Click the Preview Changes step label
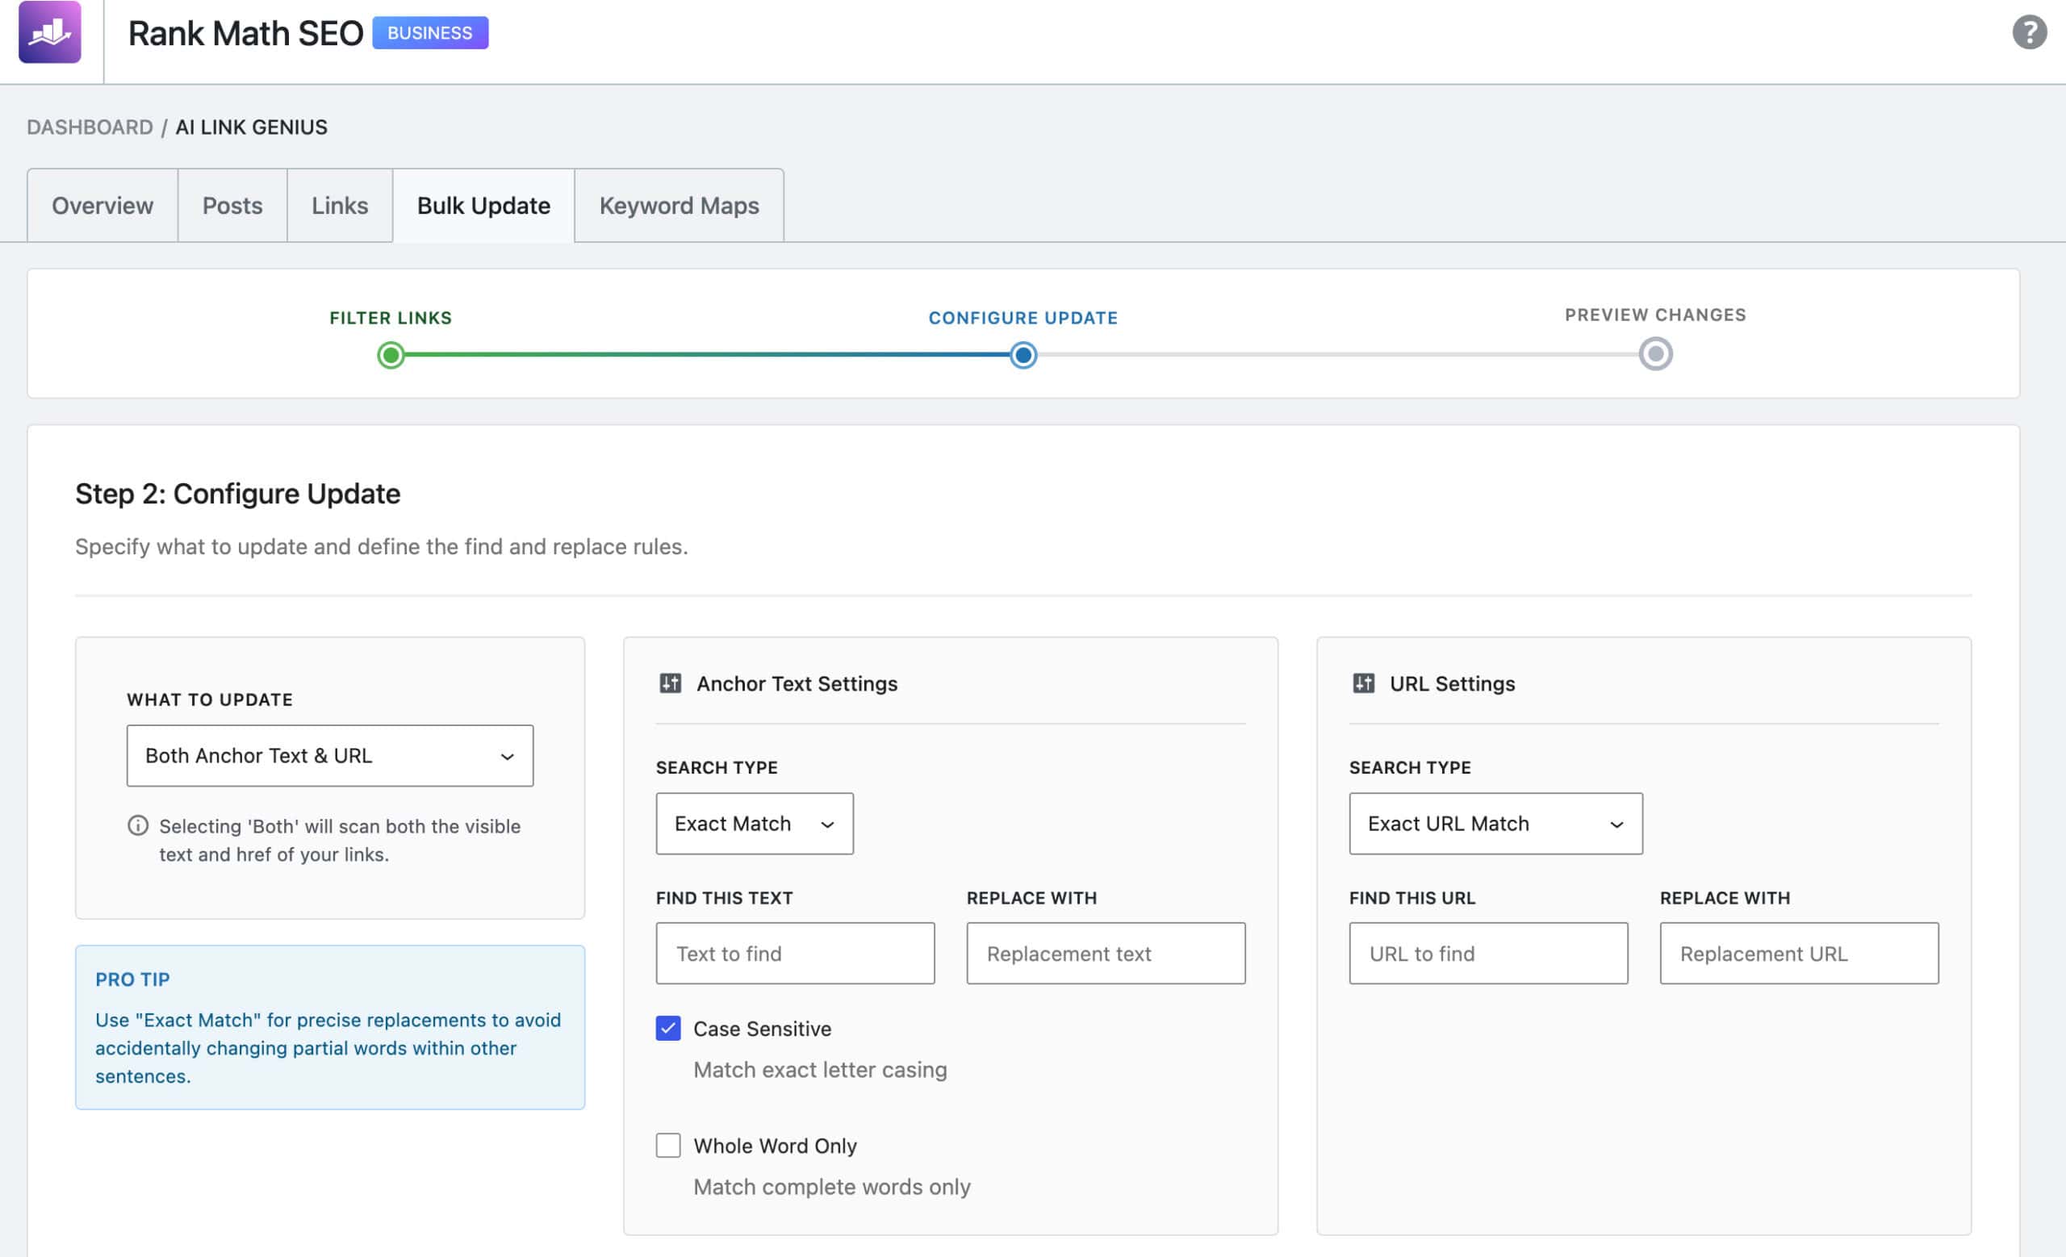Viewport: 2066px width, 1257px height. tap(1655, 315)
